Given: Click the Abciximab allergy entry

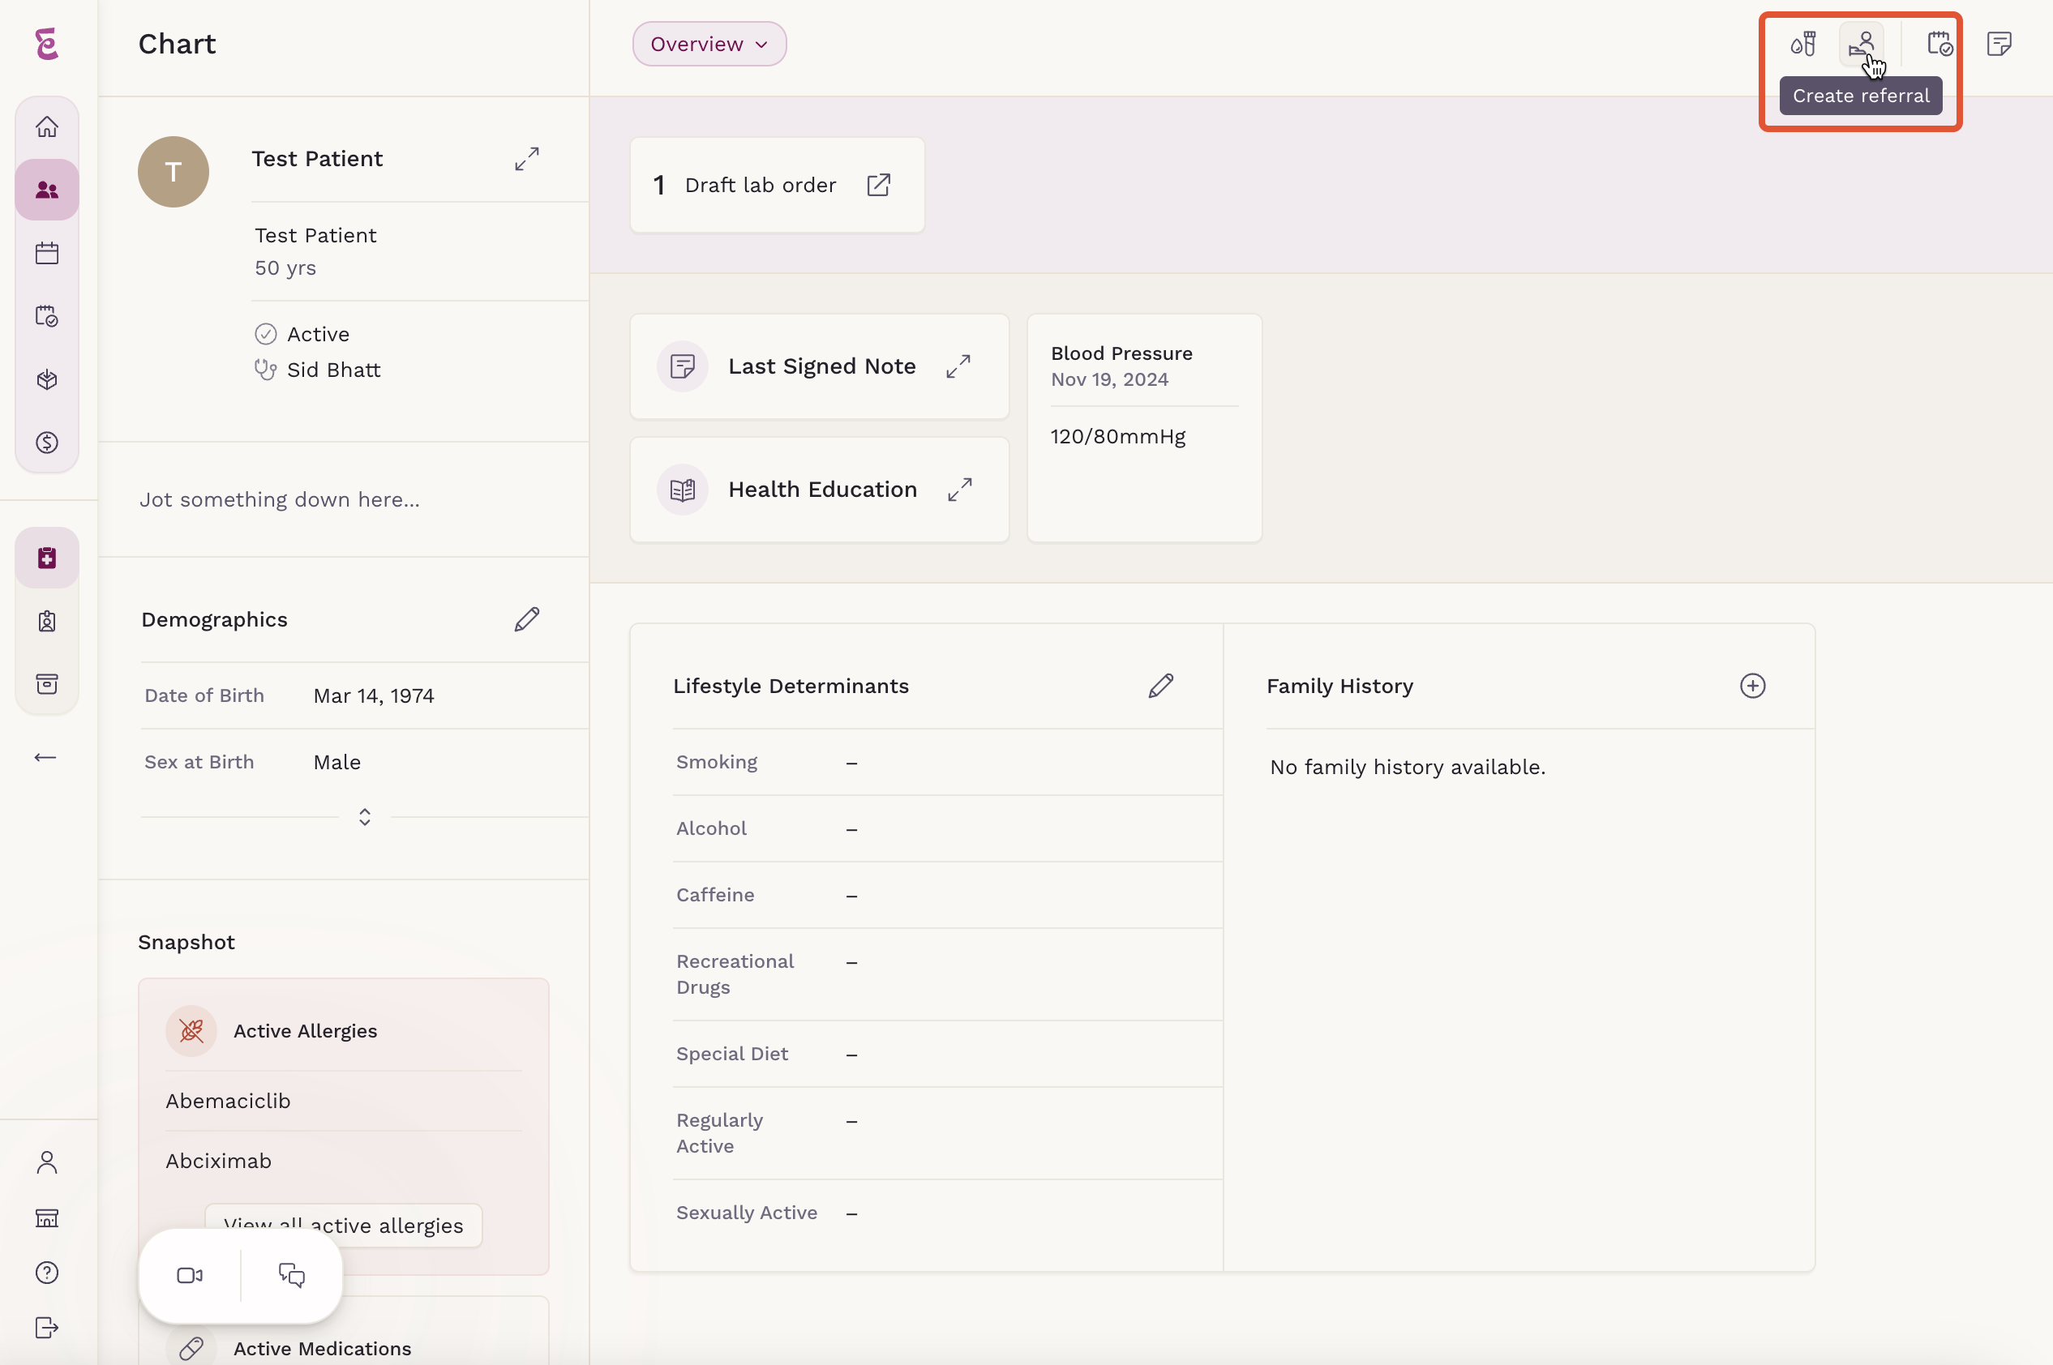Looking at the screenshot, I should coord(219,1161).
